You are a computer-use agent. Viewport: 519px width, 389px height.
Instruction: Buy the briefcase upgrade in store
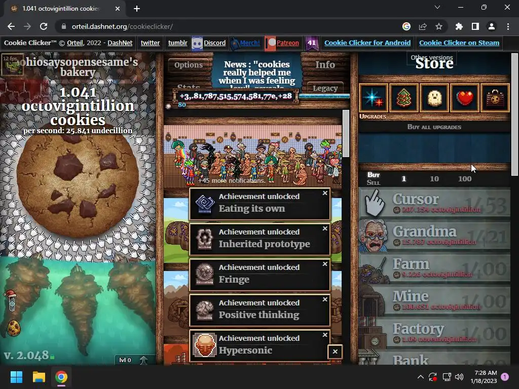(495, 98)
